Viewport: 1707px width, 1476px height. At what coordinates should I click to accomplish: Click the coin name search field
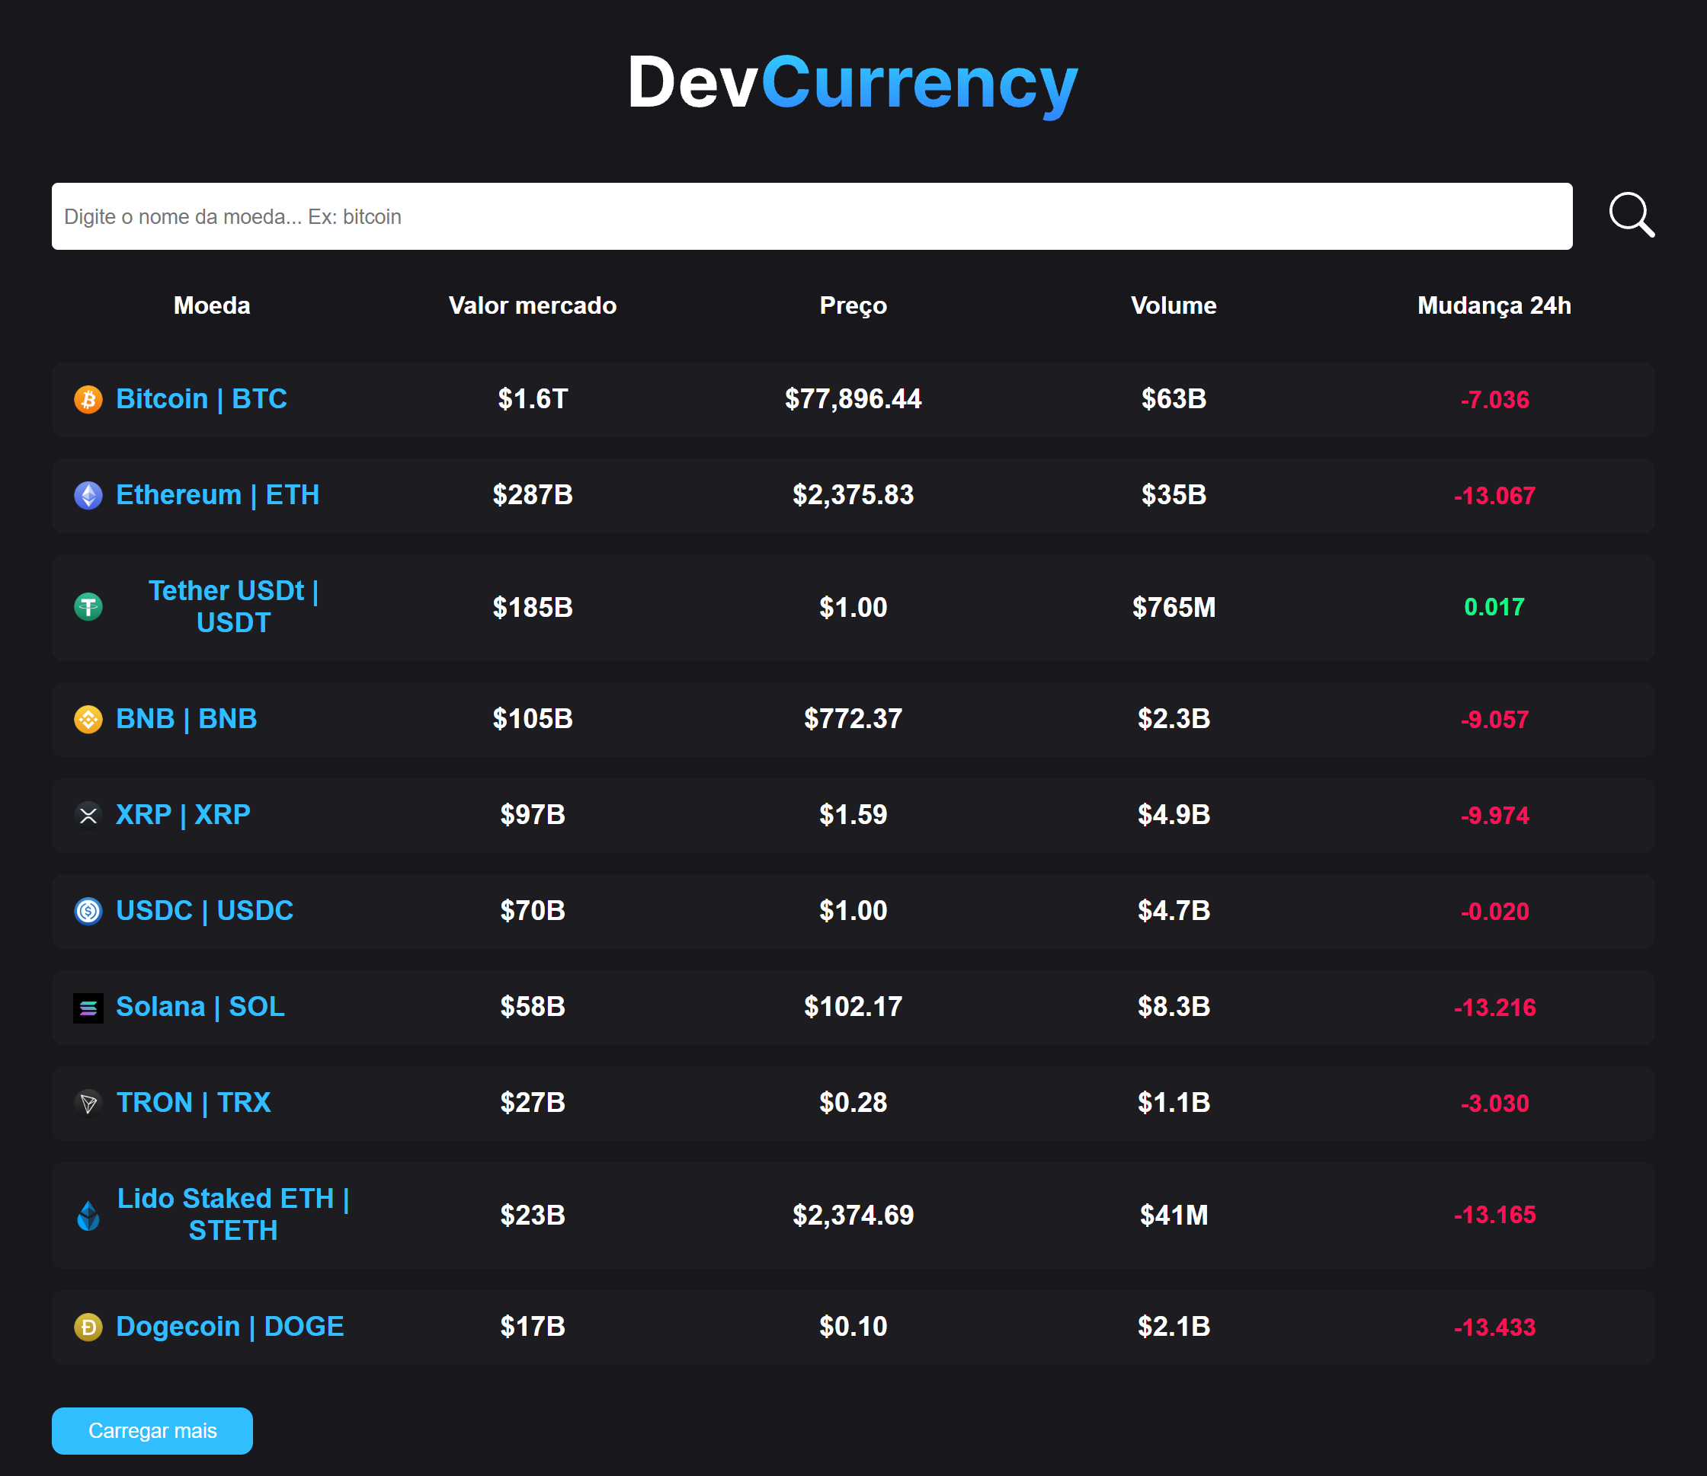[812, 216]
